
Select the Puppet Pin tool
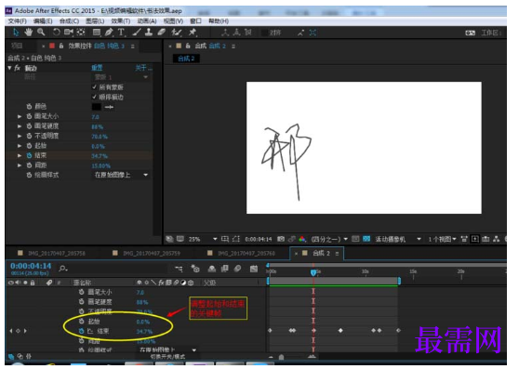(x=193, y=33)
